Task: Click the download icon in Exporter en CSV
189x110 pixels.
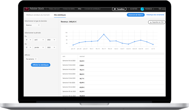Action: click(151, 22)
